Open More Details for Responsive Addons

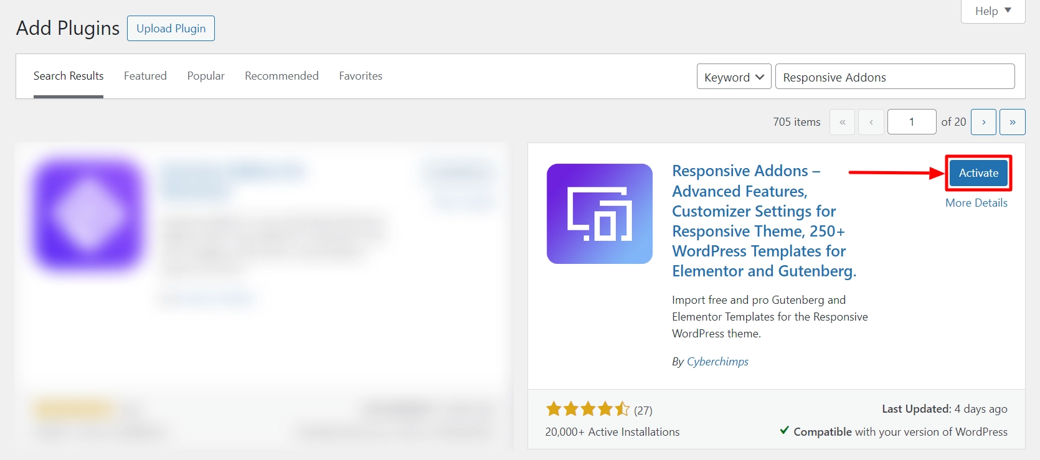(976, 203)
